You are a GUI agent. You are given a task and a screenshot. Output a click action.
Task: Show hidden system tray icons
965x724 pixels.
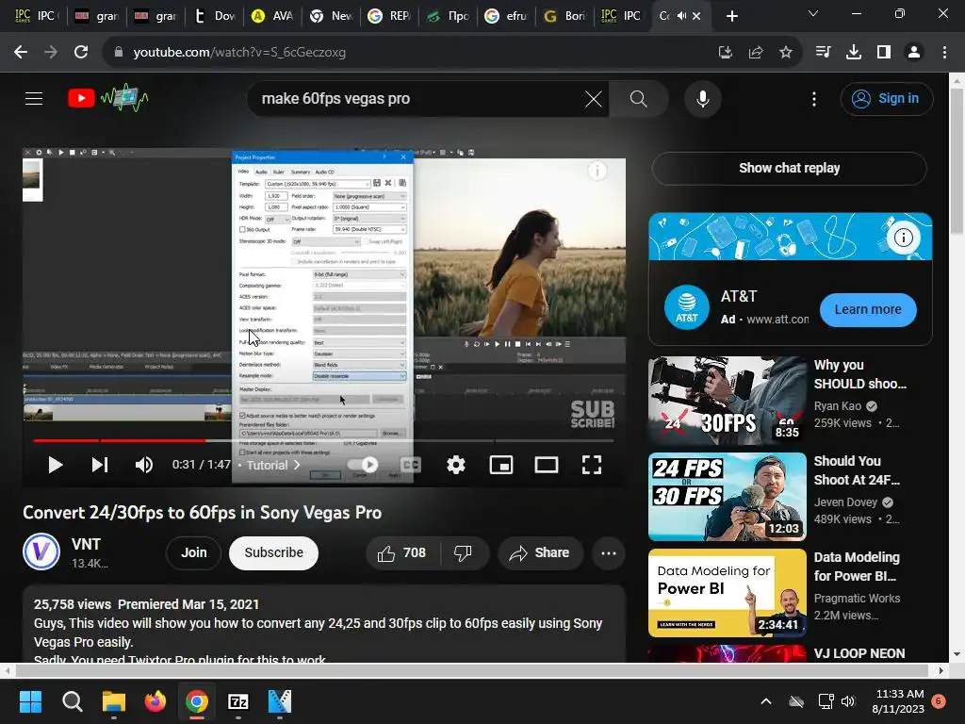[765, 701]
